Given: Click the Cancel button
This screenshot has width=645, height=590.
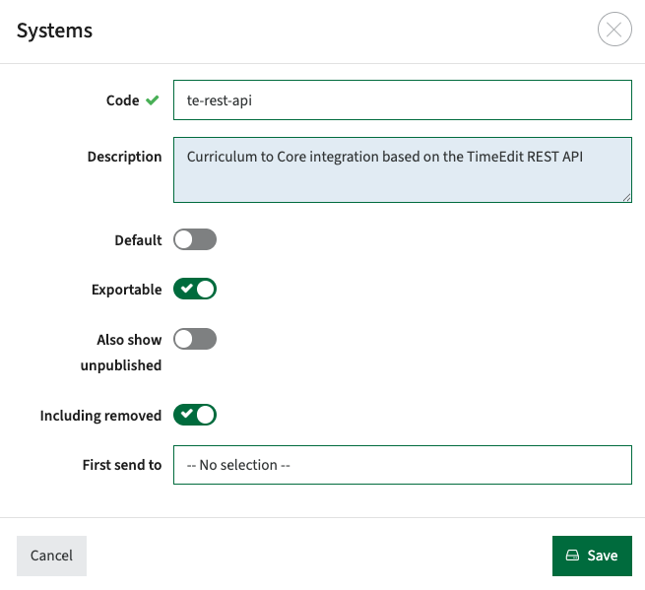Looking at the screenshot, I should pyautogui.click(x=51, y=556).
